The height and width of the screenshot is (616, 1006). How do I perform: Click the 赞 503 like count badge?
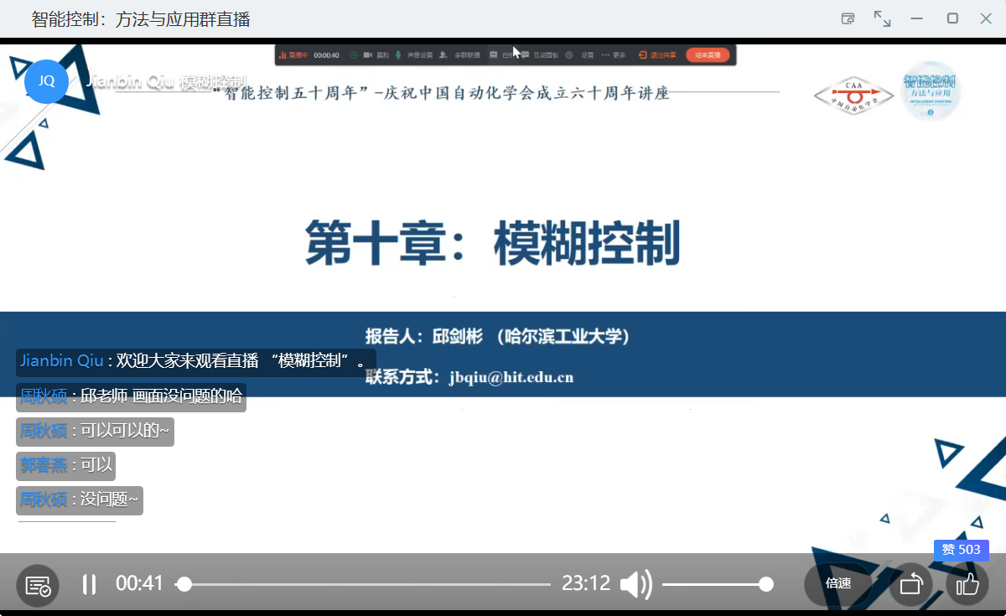(961, 550)
